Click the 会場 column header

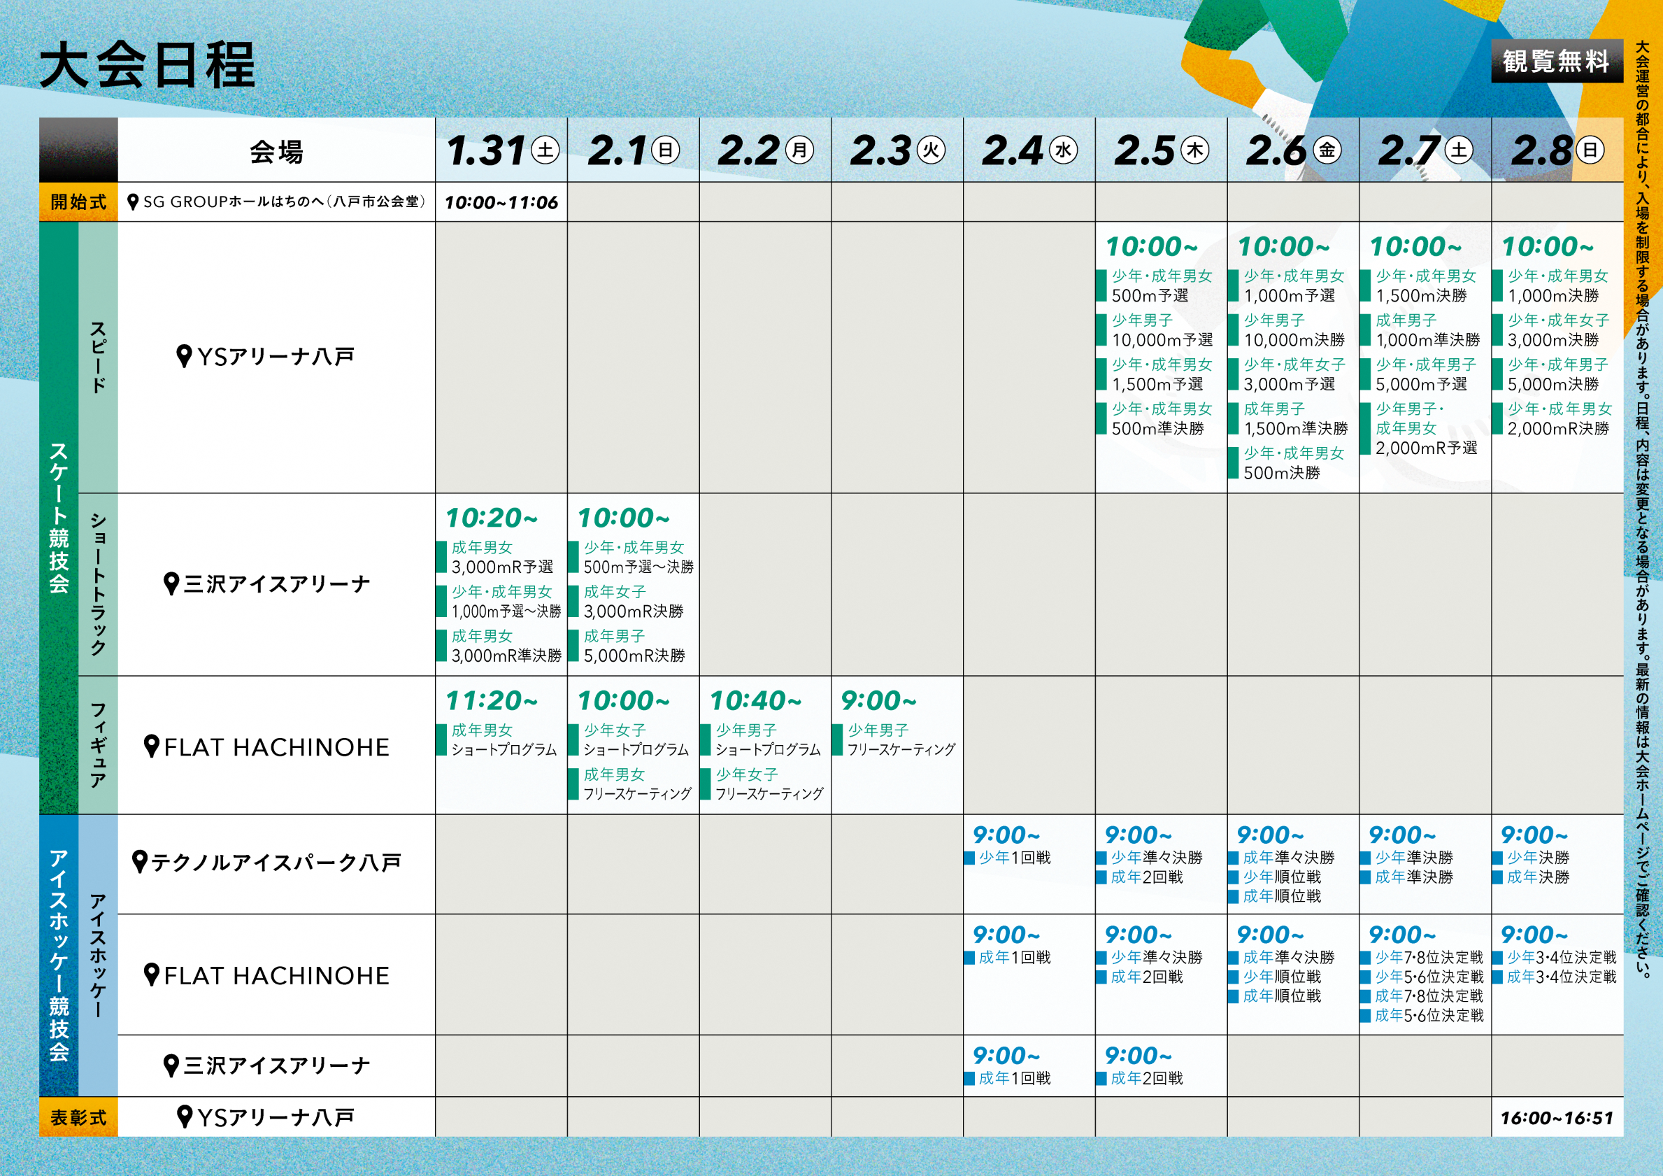coord(276,151)
